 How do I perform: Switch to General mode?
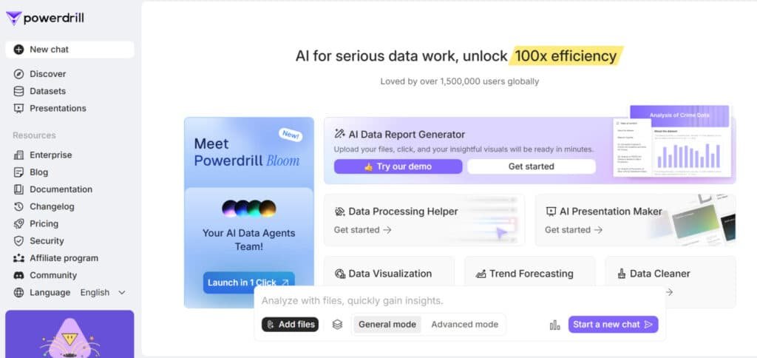coord(387,324)
